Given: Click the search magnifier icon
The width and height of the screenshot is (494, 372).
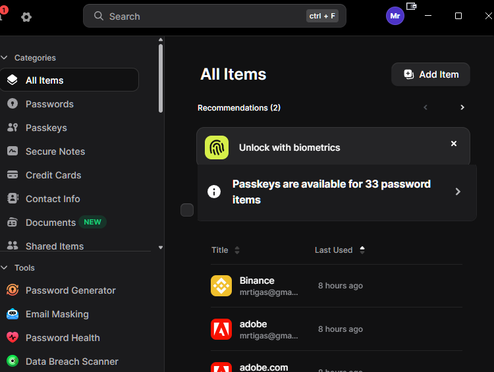Looking at the screenshot, I should point(99,16).
